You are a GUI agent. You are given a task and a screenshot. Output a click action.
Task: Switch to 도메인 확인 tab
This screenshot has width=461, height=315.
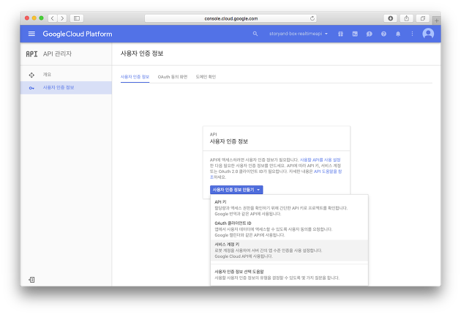(x=206, y=77)
